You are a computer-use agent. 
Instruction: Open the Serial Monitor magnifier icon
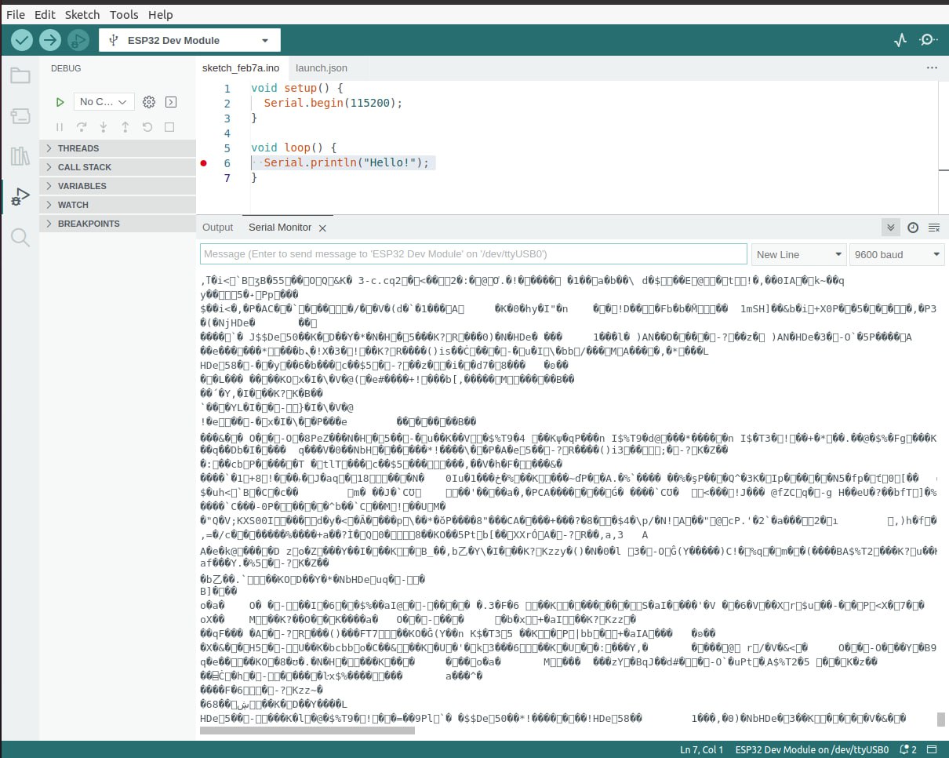click(928, 40)
